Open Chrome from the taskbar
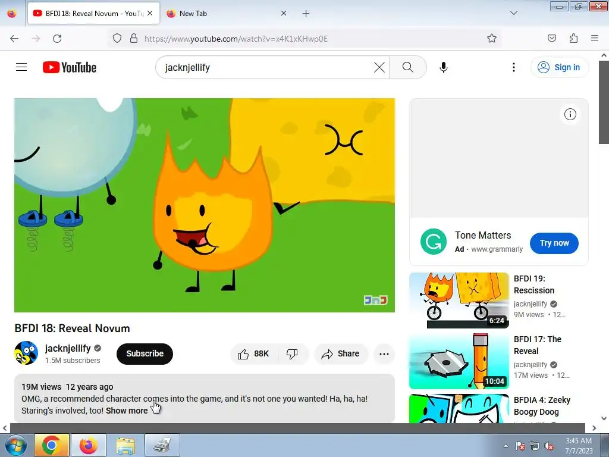Screen dimensions: 609x457 [x=51, y=445]
